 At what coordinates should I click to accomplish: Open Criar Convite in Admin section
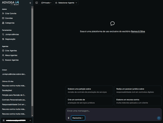click(x=10, y=13)
